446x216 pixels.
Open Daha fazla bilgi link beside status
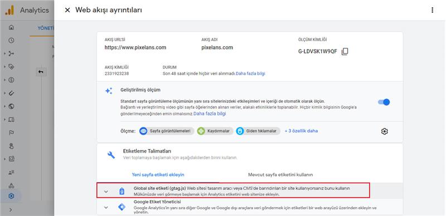coord(250,73)
